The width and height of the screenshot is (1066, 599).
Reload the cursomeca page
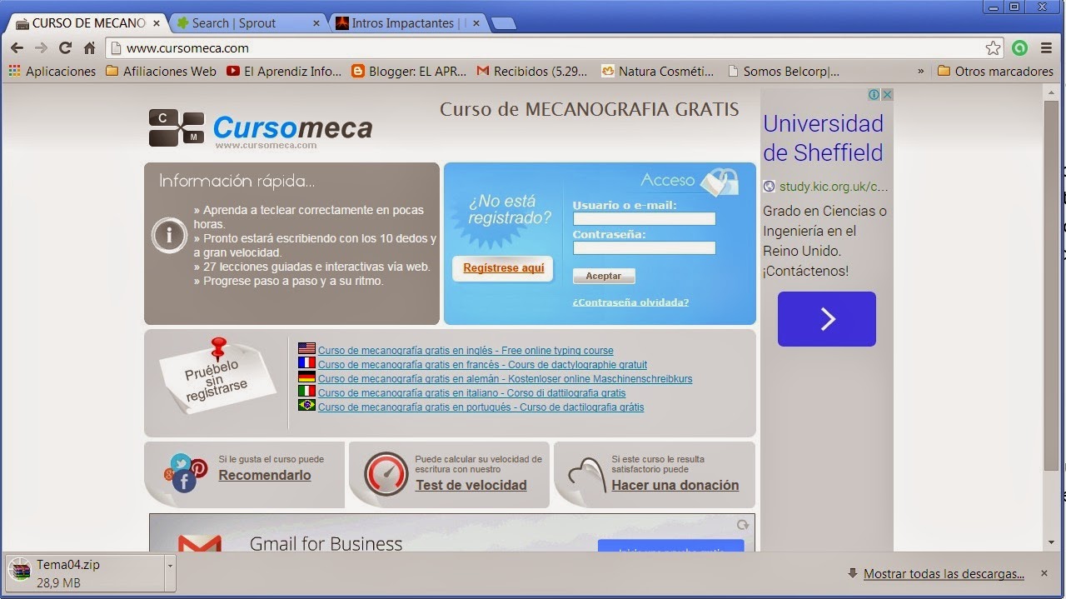point(65,48)
